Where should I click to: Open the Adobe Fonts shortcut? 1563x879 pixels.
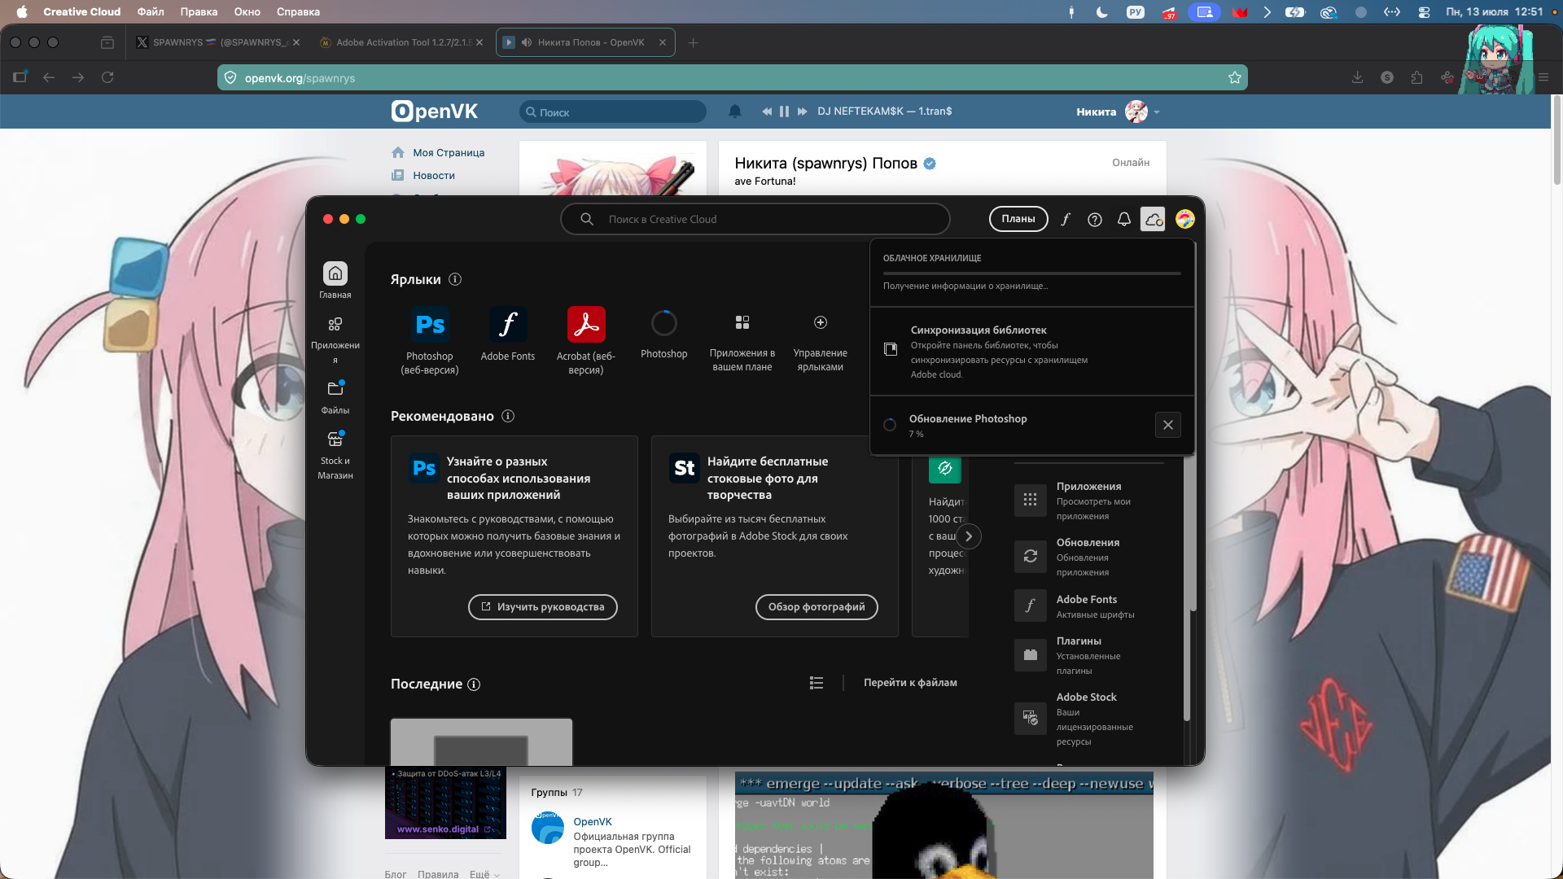[508, 335]
